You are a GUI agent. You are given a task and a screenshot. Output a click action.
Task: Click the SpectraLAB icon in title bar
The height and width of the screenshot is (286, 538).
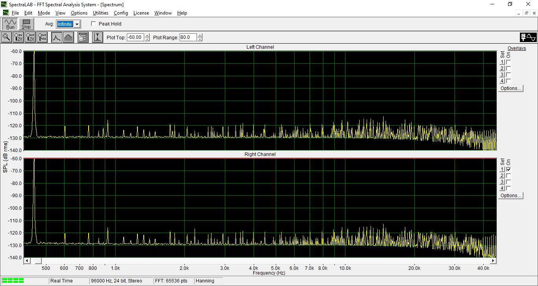(4, 4)
